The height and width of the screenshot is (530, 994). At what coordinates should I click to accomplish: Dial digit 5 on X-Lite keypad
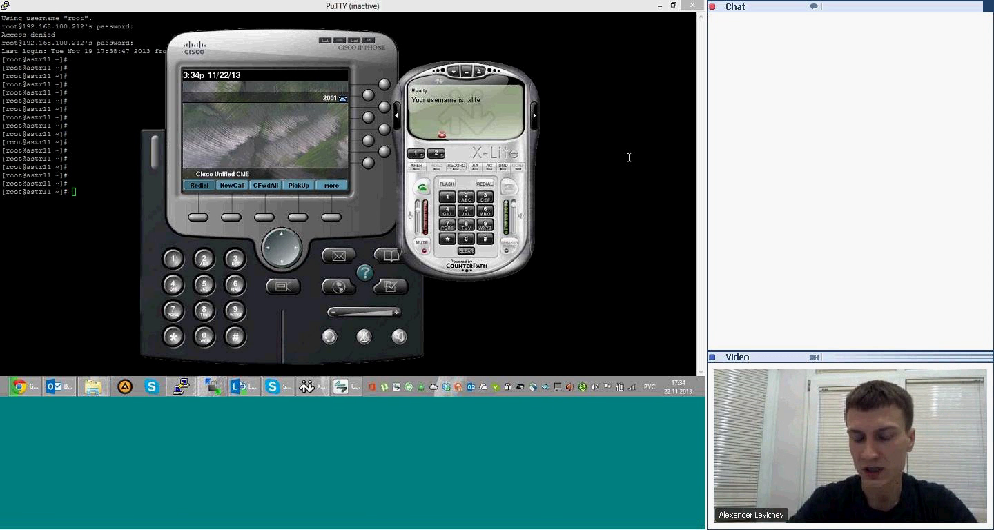pyautogui.click(x=466, y=210)
